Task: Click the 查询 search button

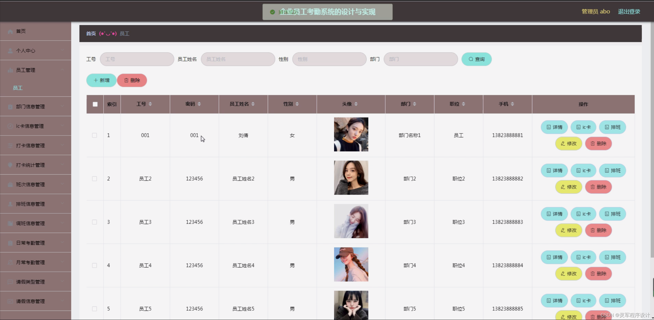Action: point(476,59)
